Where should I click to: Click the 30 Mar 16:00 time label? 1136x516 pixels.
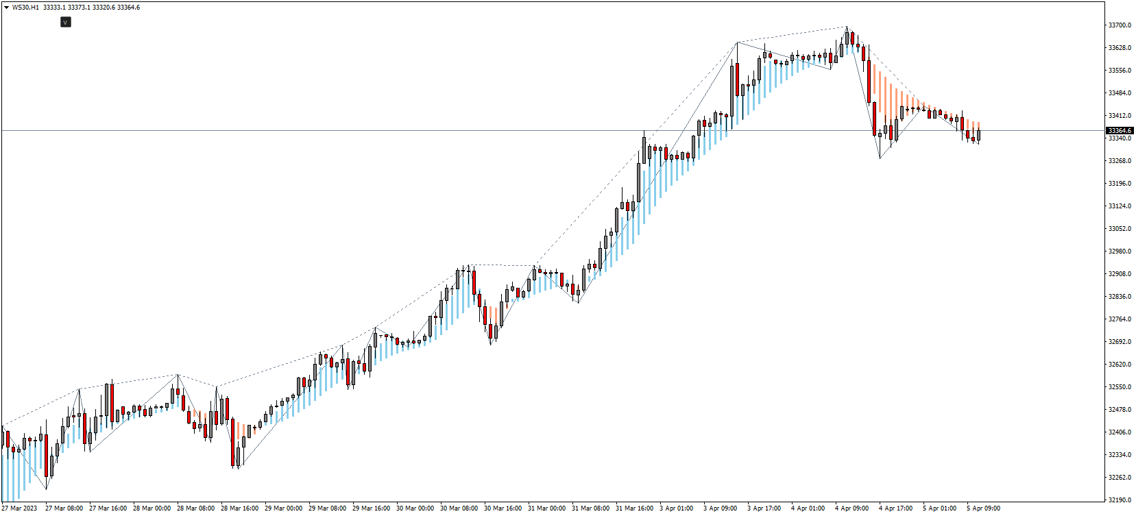[503, 508]
